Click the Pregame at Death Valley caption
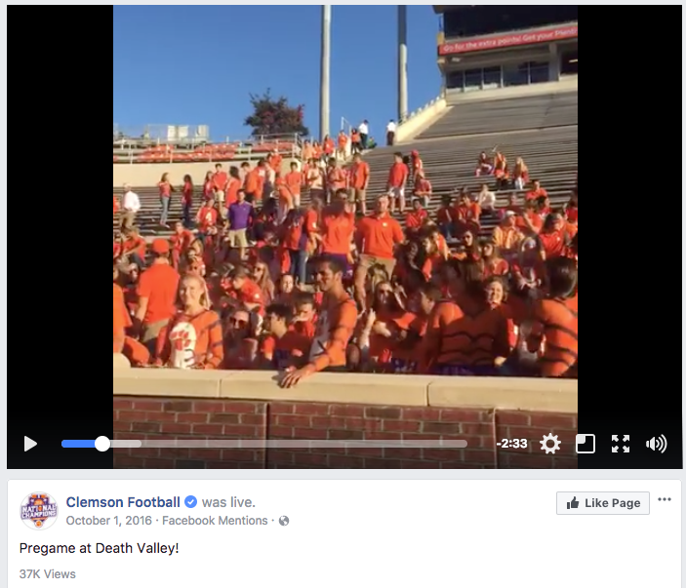 (99, 548)
